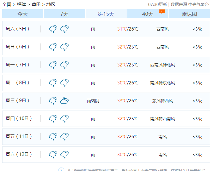Click the 东风转西风 wind text

[163, 101]
